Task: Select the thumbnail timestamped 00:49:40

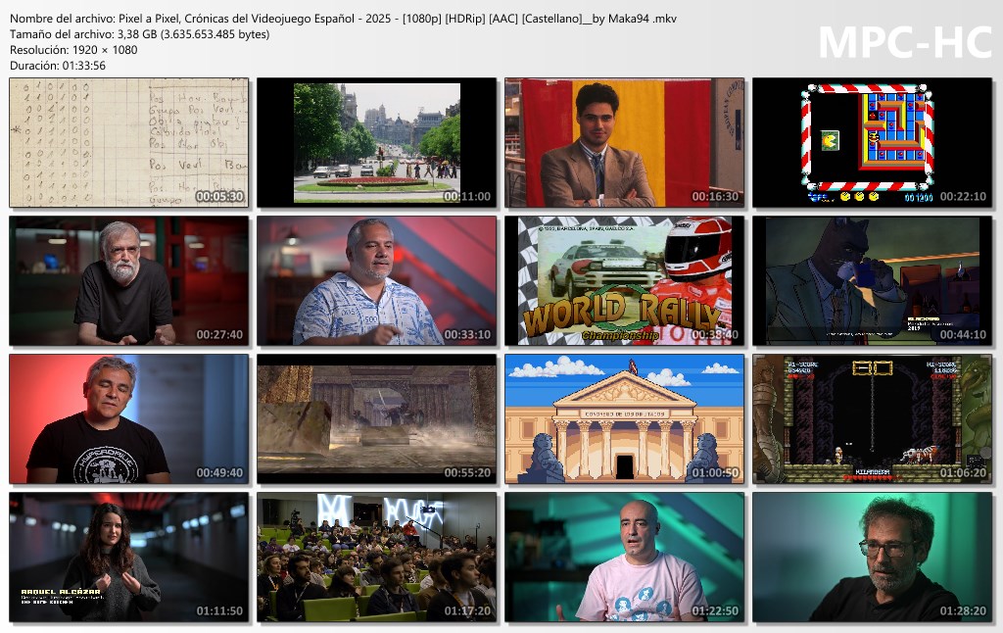Action: pos(128,419)
